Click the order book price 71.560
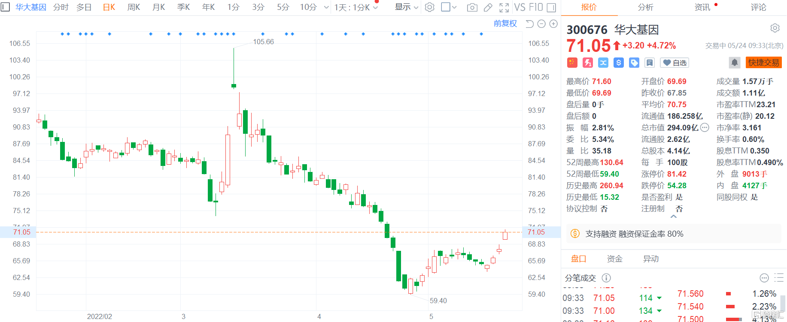Viewport: 787px width, 322px height. click(x=690, y=294)
